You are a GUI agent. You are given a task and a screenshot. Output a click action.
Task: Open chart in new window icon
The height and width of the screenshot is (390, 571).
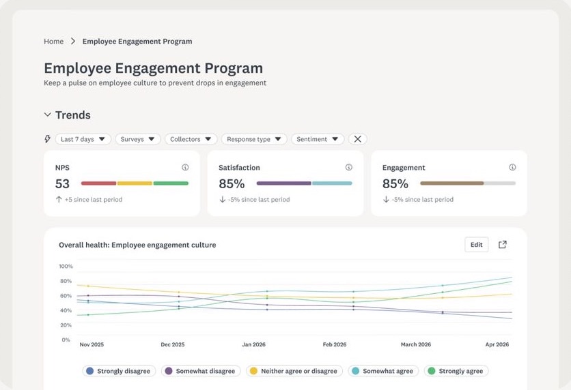[x=503, y=245]
